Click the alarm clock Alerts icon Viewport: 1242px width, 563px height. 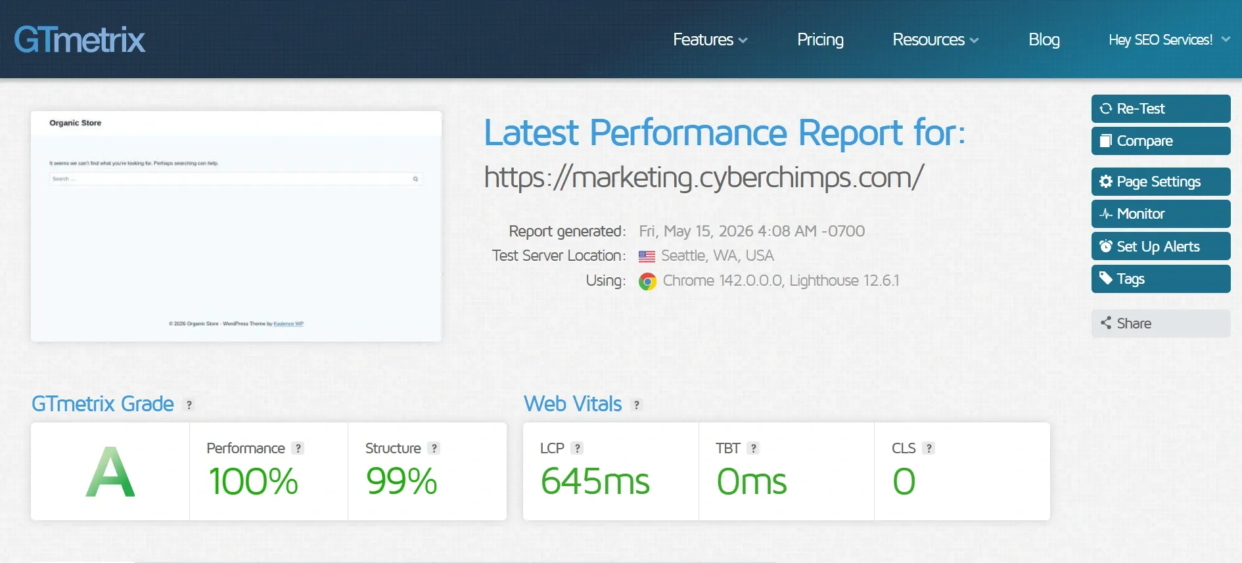tap(1106, 246)
